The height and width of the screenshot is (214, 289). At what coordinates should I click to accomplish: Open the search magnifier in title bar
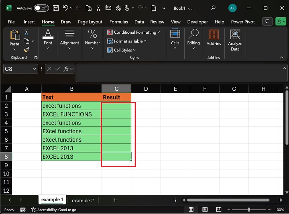[213, 8]
